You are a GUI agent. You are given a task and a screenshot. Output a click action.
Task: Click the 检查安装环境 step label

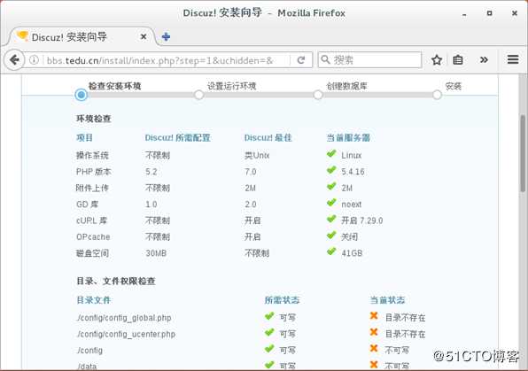pos(114,86)
